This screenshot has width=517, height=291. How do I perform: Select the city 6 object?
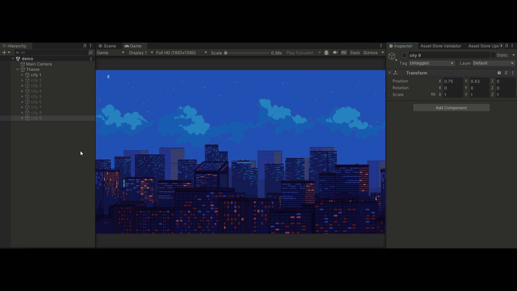pyautogui.click(x=36, y=102)
